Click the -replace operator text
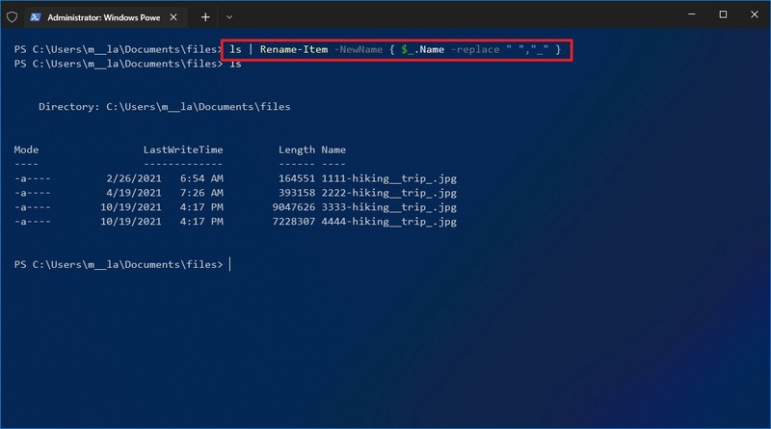Viewport: 771px width, 429px height. point(475,50)
